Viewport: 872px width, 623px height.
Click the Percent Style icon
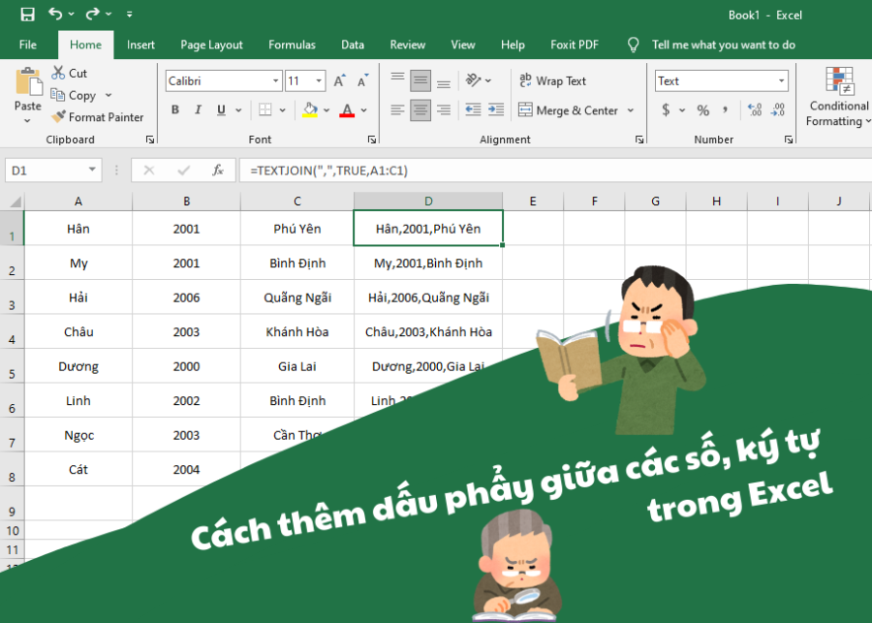pyautogui.click(x=702, y=109)
